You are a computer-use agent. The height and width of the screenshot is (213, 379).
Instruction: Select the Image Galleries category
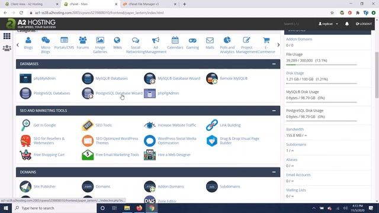(x=100, y=45)
